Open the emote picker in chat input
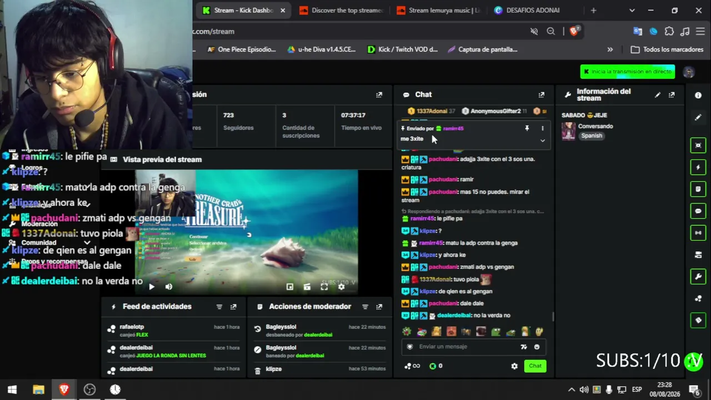 pos(537,347)
